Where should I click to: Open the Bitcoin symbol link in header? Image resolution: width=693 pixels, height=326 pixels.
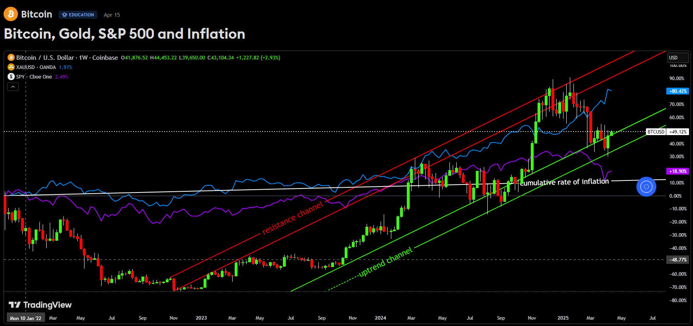coord(36,14)
